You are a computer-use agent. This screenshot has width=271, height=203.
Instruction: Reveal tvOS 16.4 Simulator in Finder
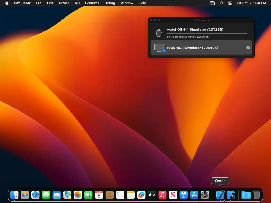click(x=248, y=48)
